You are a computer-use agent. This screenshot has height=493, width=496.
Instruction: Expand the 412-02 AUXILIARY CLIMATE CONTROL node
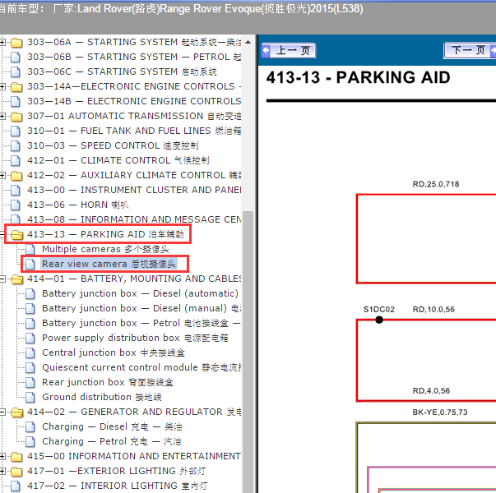click(x=3, y=175)
